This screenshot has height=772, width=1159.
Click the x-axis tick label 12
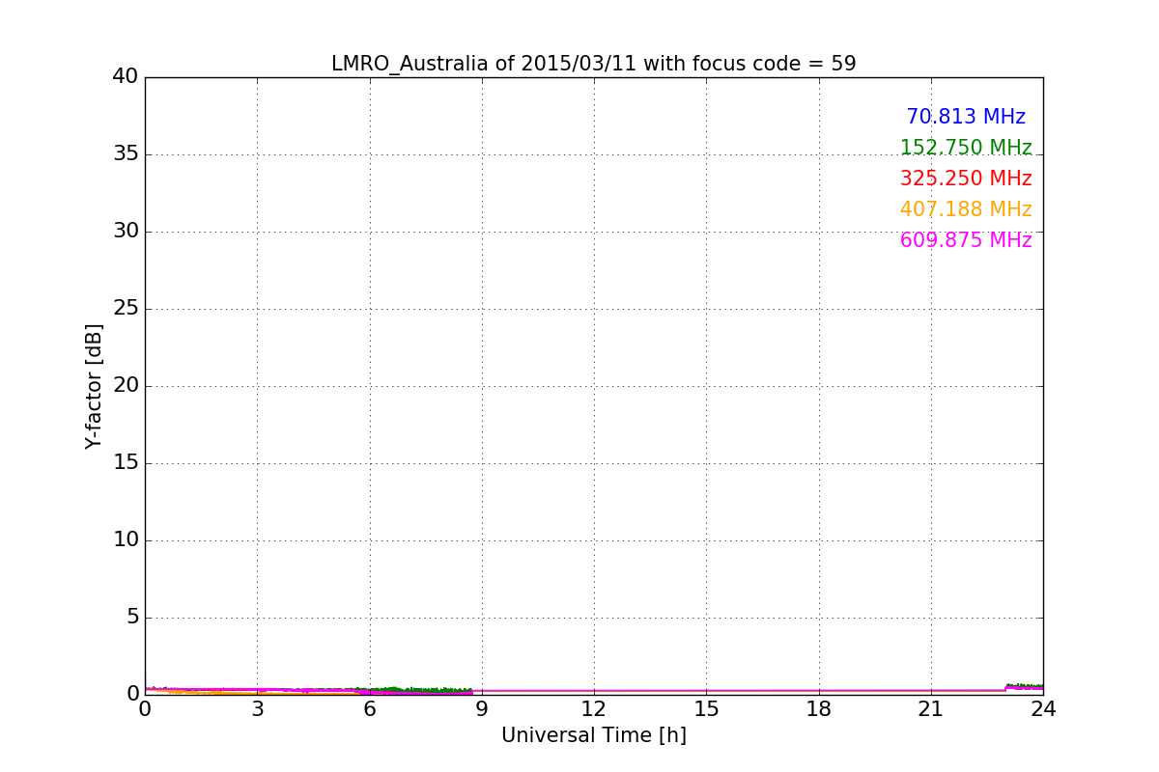594,709
